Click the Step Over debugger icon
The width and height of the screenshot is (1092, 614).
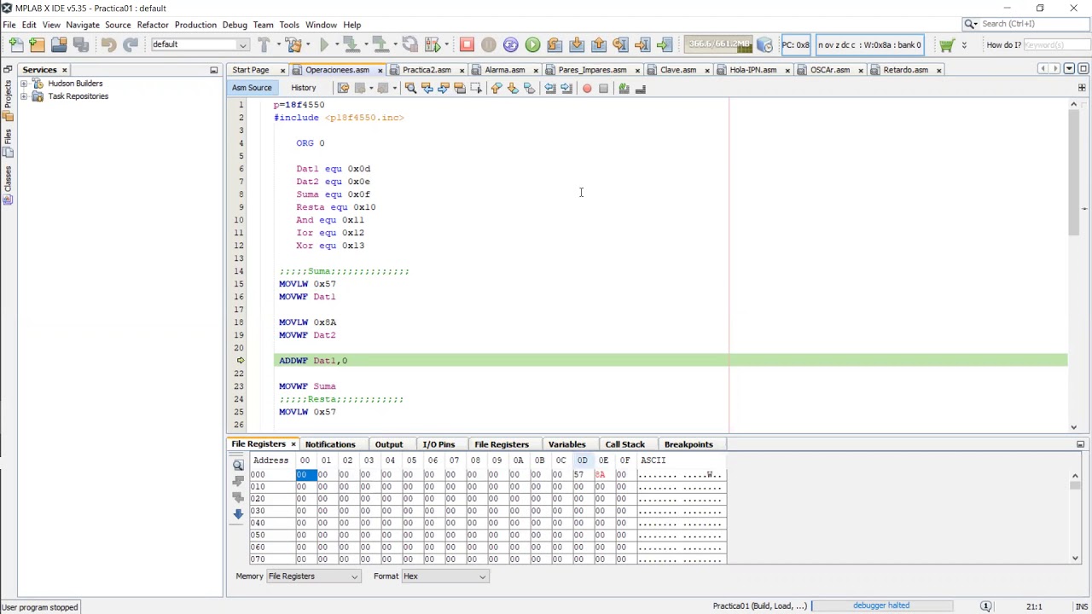(x=555, y=44)
